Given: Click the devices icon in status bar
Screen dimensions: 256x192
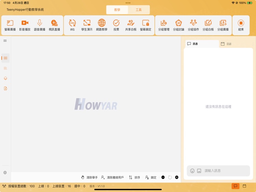Looking at the screenshot, I should pyautogui.click(x=4, y=186).
